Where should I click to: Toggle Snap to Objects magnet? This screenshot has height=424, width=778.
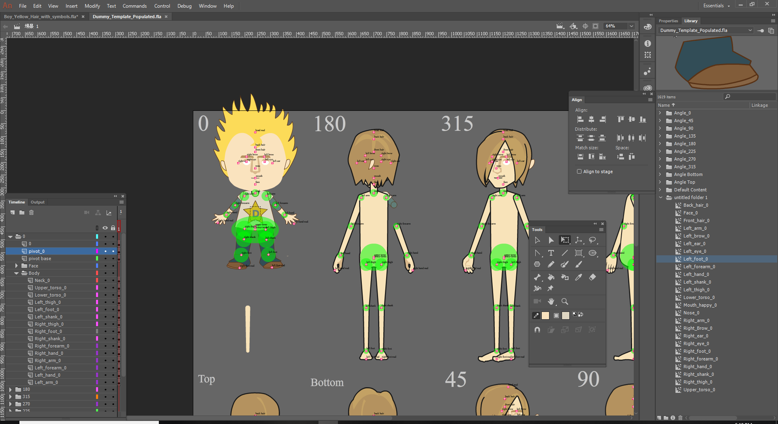pos(537,330)
